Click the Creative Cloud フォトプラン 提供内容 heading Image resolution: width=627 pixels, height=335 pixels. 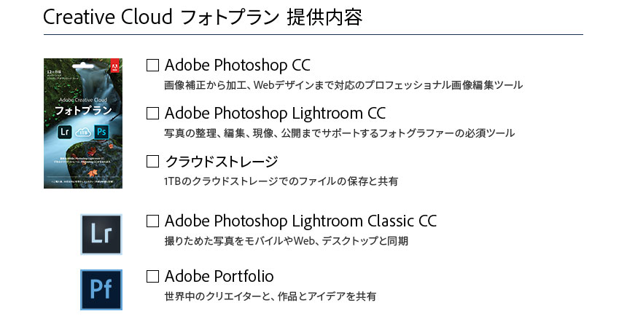point(203,17)
